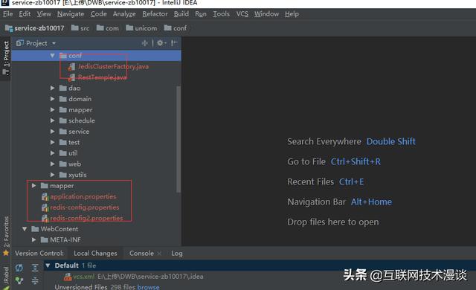Expand the dao folder
The height and width of the screenshot is (290, 476).
(53, 88)
